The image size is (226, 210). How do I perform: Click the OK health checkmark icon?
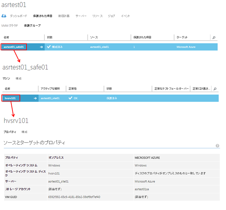tap(70, 98)
